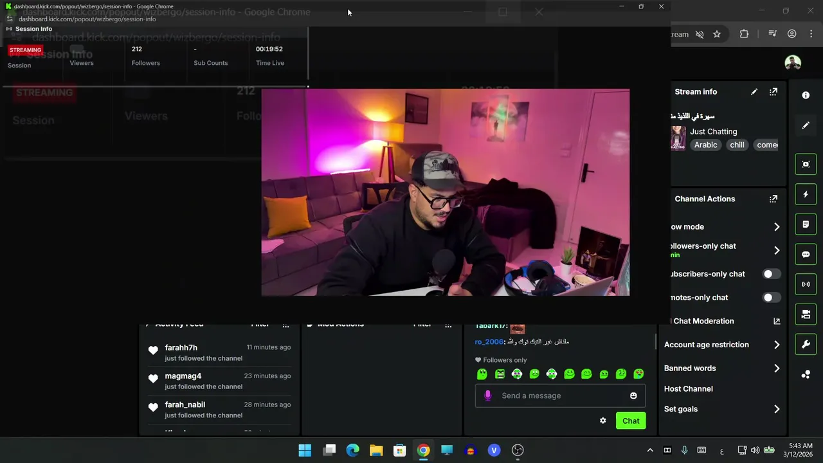Select the first green ghost emote
This screenshot has width=823, height=463.
(482, 374)
